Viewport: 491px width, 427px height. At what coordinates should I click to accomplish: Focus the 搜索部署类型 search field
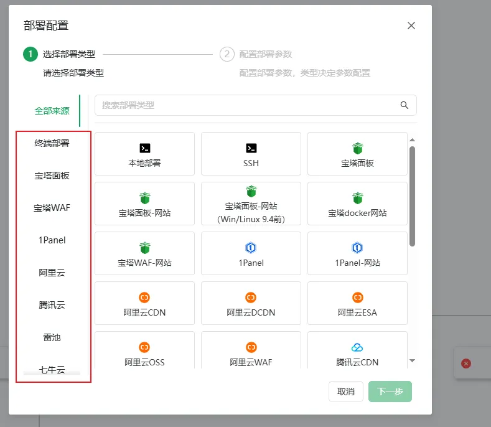click(x=256, y=105)
